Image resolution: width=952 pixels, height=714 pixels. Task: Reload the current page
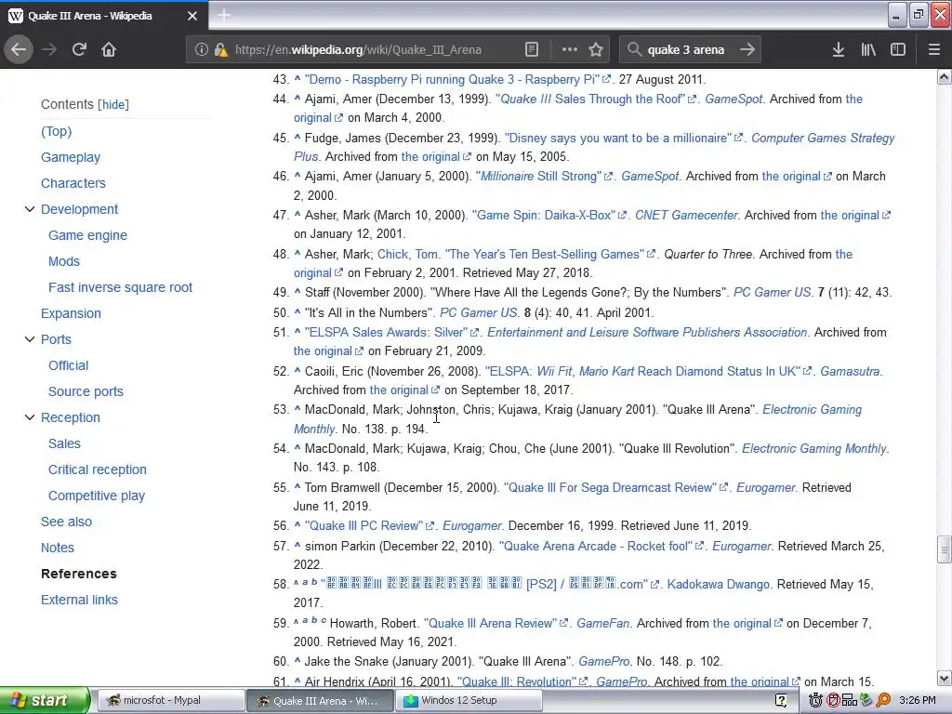[x=79, y=49]
